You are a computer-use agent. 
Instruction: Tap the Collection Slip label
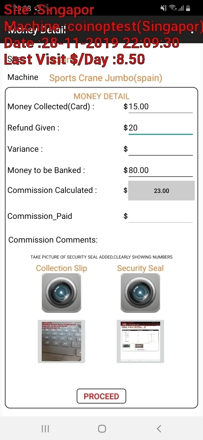(x=61, y=268)
